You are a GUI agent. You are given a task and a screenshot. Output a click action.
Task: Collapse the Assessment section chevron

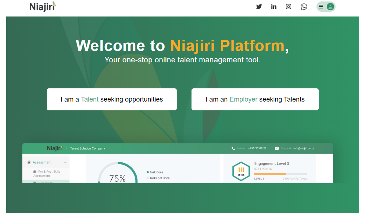65,162
